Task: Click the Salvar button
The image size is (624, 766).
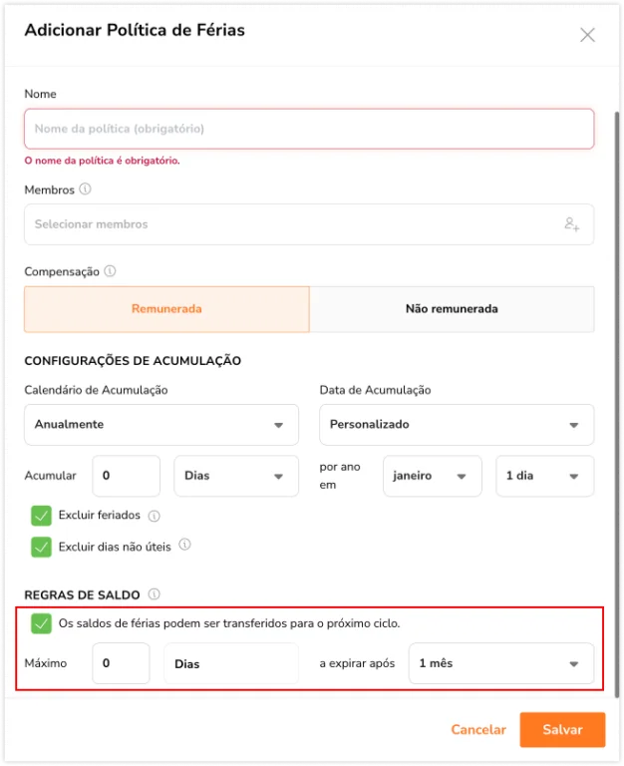Action: [562, 730]
